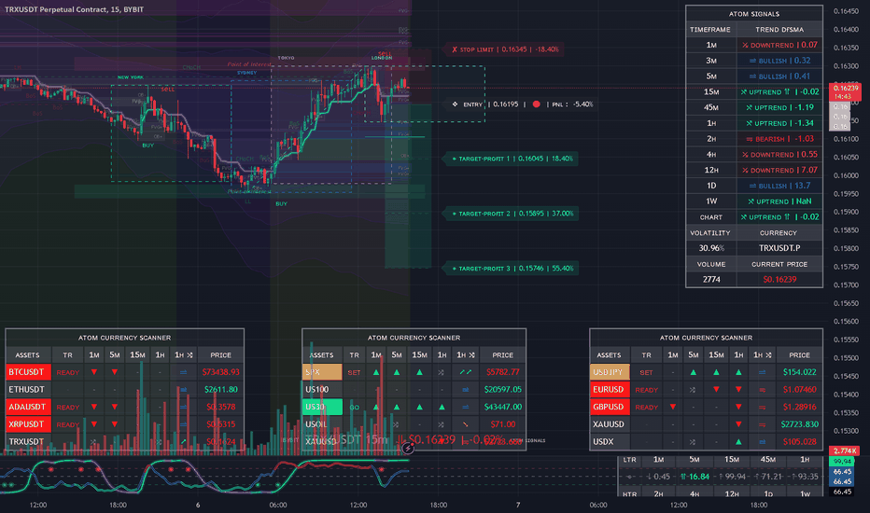870x513 pixels.
Task: Click the ETHUSDT price $2611.80
Action: (x=221, y=389)
